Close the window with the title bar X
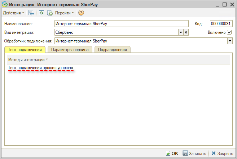Screen dimensions: 237x159 [x=232, y=5]
